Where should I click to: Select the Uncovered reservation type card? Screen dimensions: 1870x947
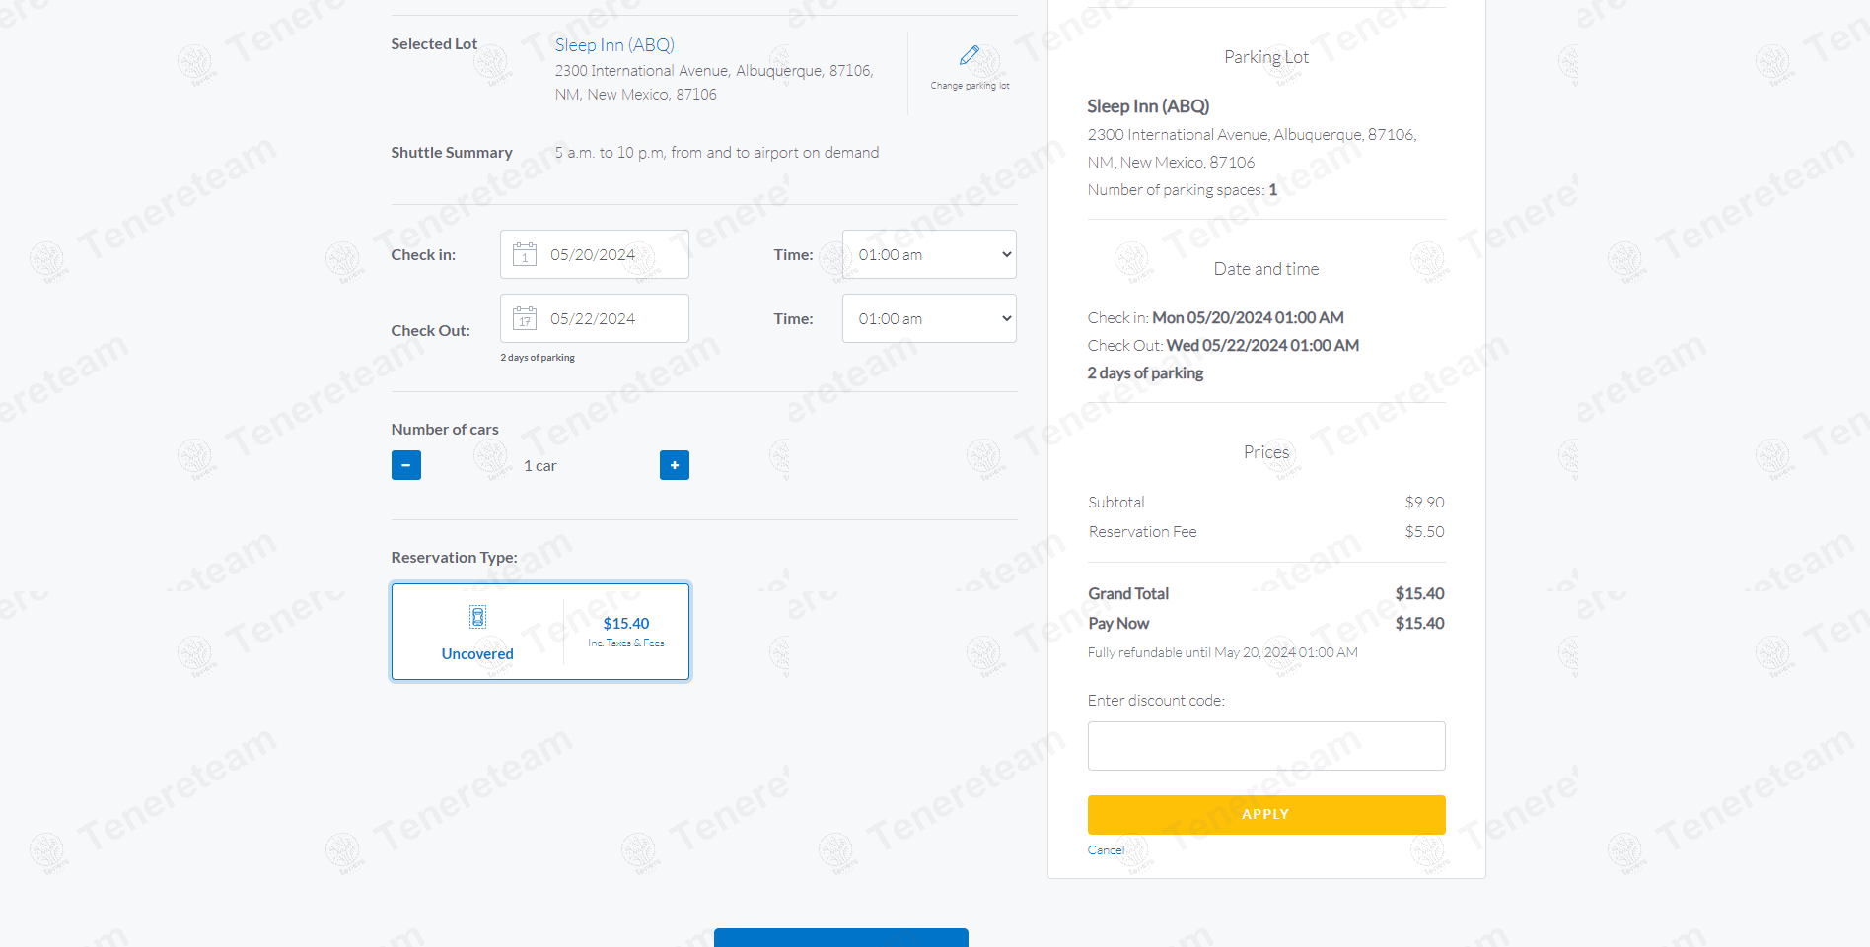tap(540, 632)
